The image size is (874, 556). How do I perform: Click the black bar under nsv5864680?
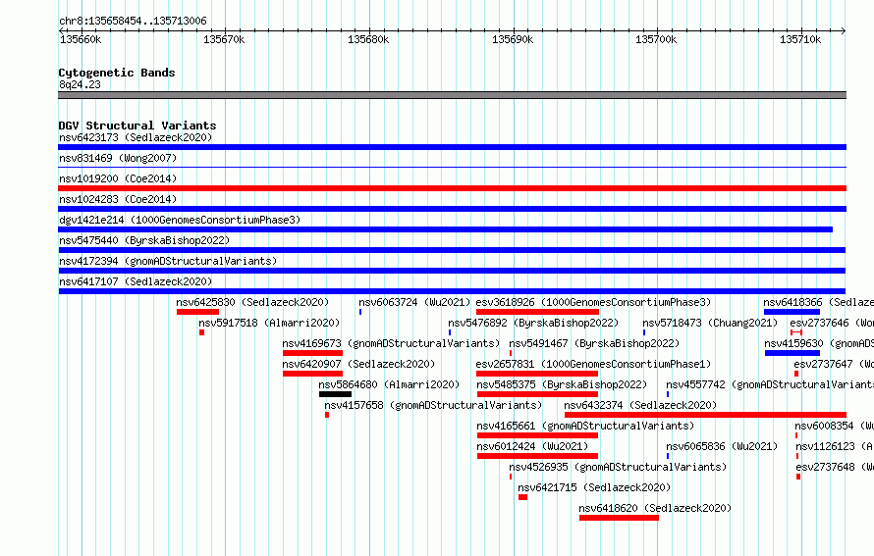pyautogui.click(x=335, y=394)
